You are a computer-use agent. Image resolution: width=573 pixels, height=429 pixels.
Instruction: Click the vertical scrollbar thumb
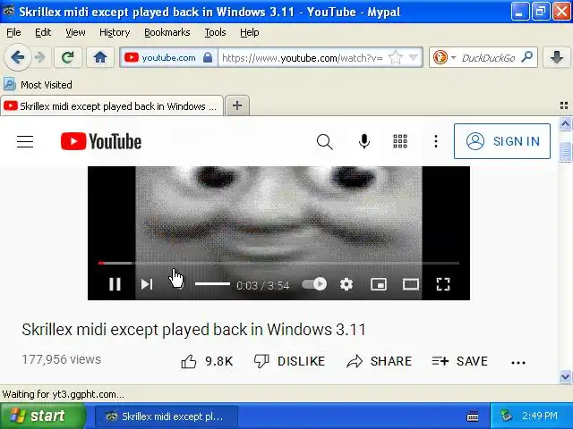click(565, 151)
